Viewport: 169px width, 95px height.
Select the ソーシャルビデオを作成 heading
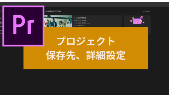(80, 18)
